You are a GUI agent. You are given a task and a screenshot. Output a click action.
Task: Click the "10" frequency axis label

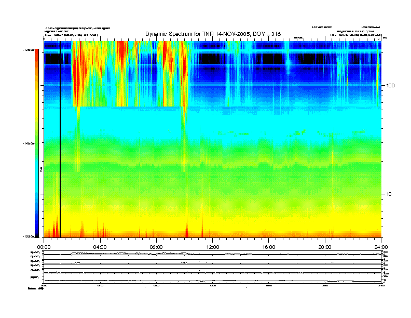click(x=389, y=194)
